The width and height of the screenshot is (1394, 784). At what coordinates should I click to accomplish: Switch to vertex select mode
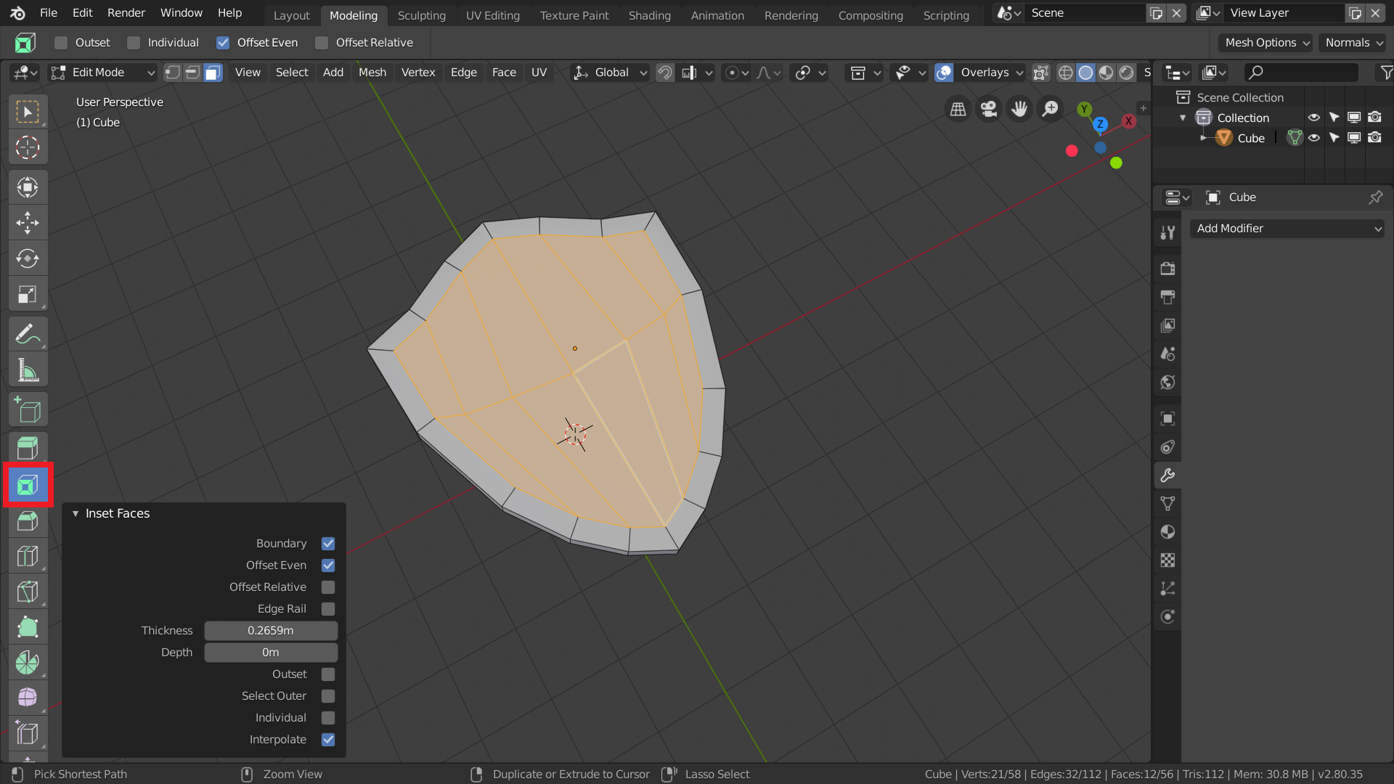pyautogui.click(x=172, y=73)
